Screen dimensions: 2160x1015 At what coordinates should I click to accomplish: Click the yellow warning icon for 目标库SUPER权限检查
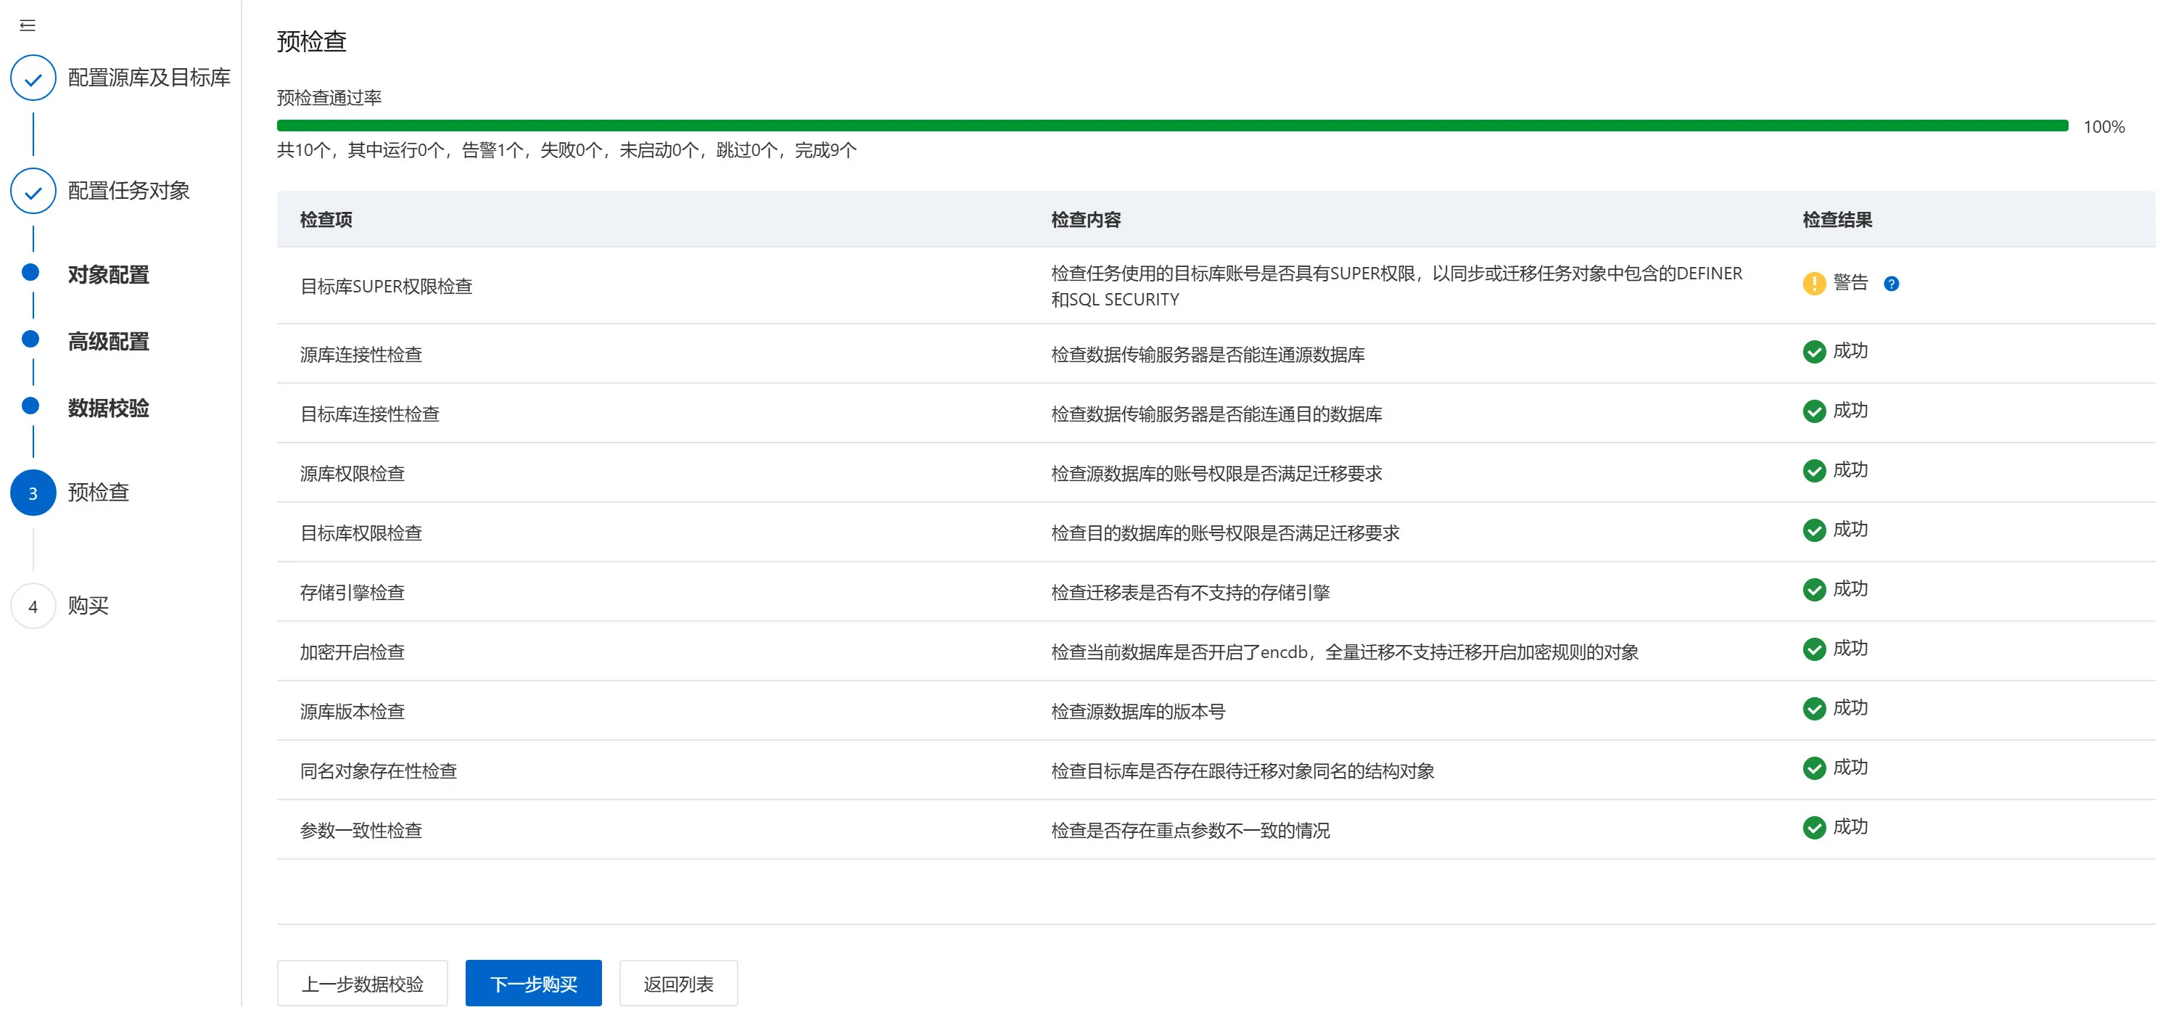(1814, 284)
